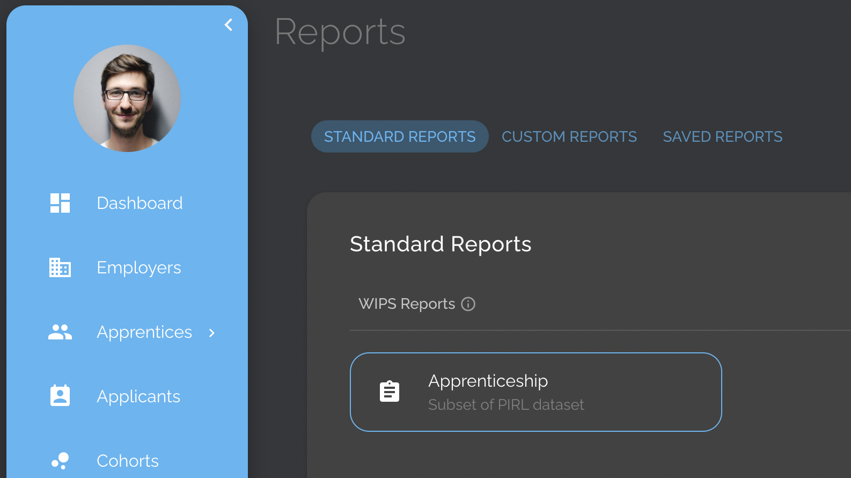Open the Dashboard page link

140,203
